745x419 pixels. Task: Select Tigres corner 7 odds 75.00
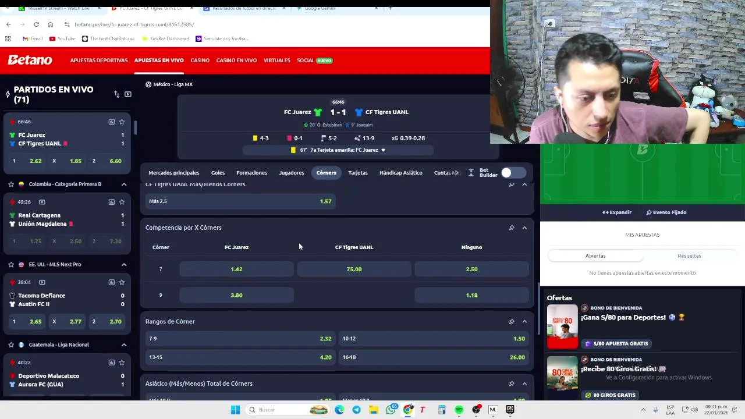(354, 269)
